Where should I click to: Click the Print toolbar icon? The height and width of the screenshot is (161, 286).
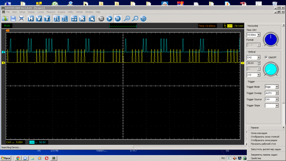tap(21, 19)
